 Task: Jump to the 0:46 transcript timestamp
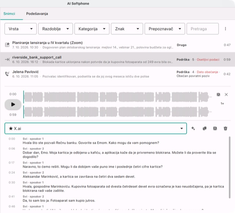[12, 206]
